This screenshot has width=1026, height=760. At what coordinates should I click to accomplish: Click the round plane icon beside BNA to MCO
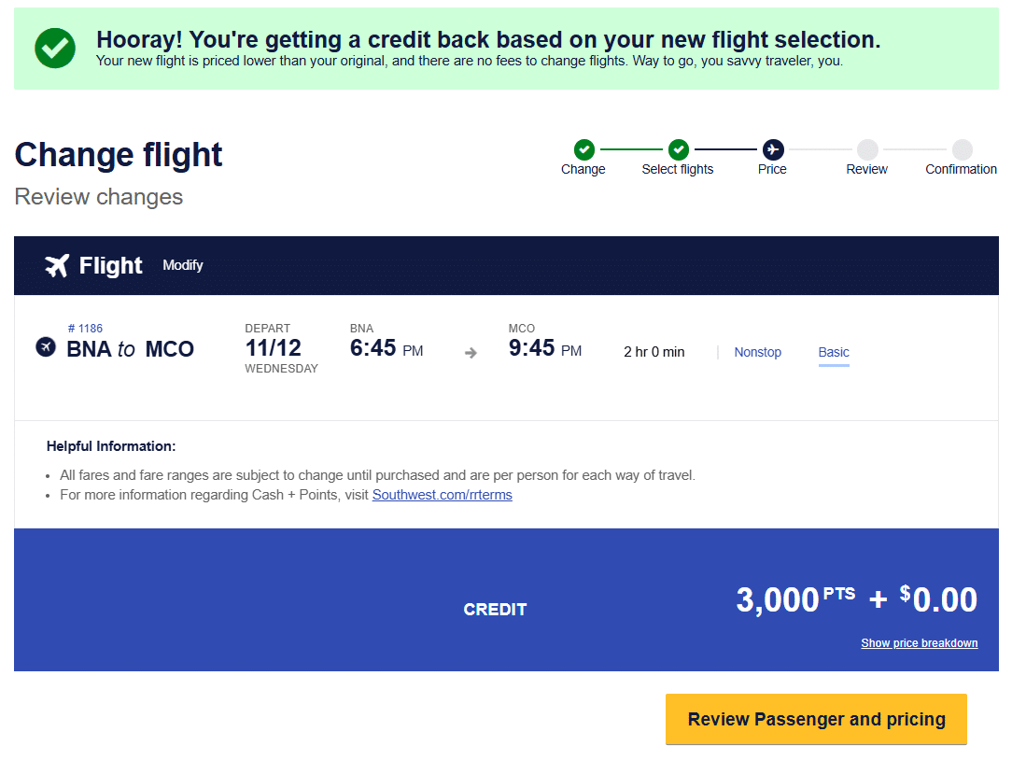[46, 346]
